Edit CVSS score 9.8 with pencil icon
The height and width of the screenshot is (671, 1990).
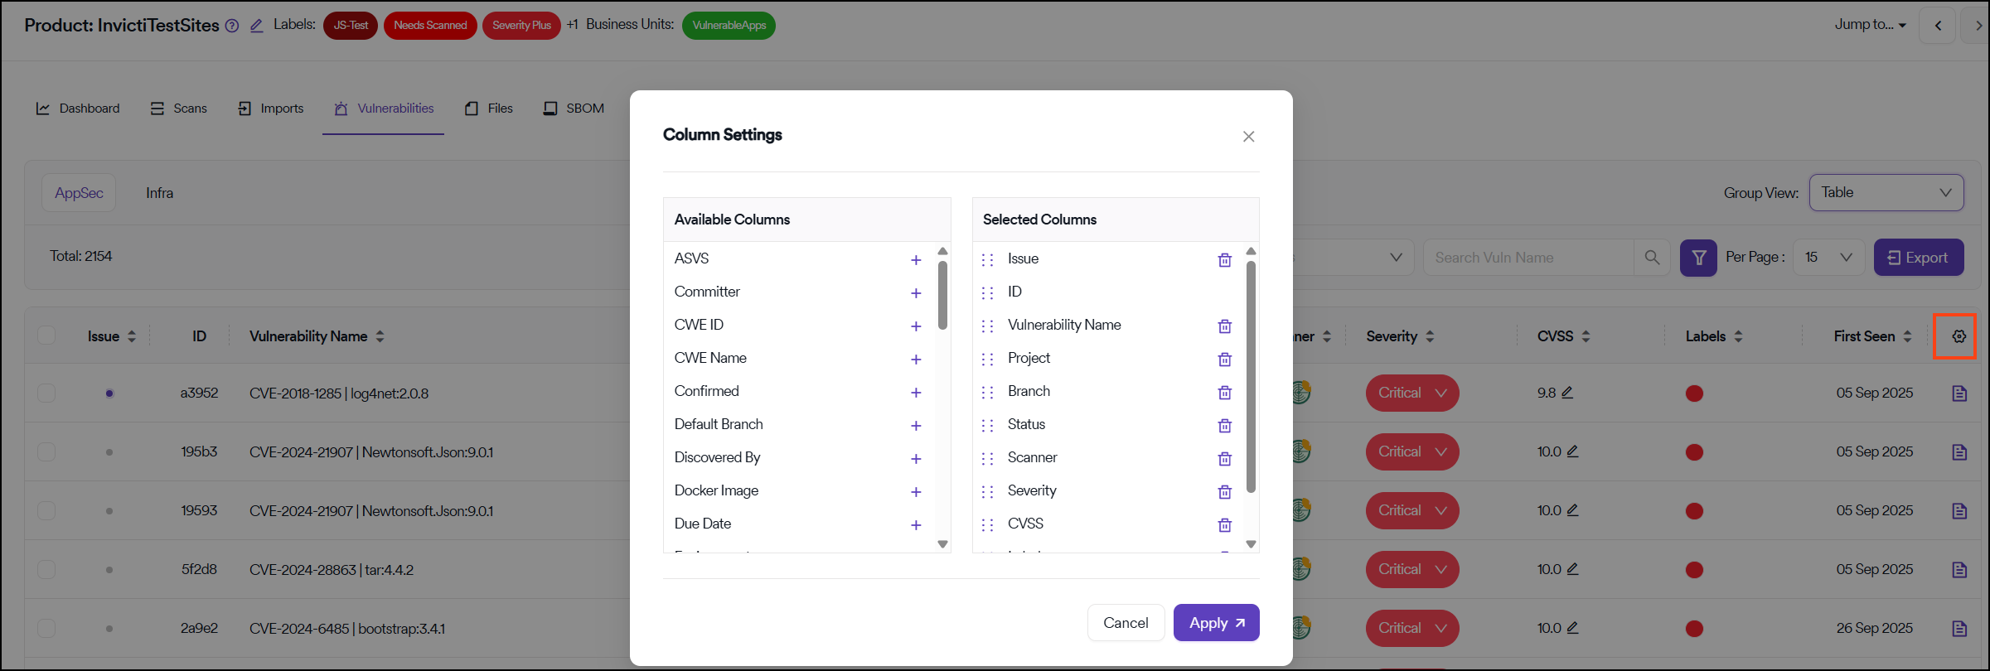(x=1567, y=393)
